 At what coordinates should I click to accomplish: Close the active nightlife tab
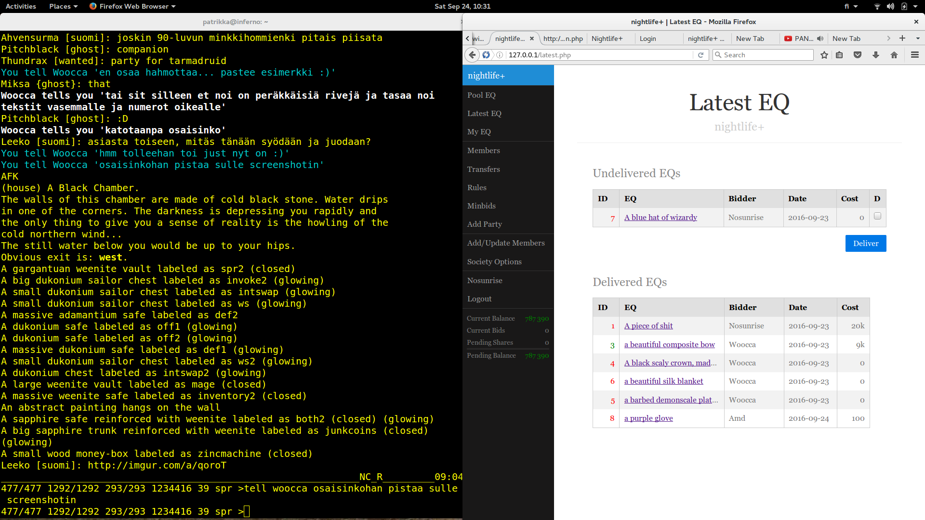(532, 39)
